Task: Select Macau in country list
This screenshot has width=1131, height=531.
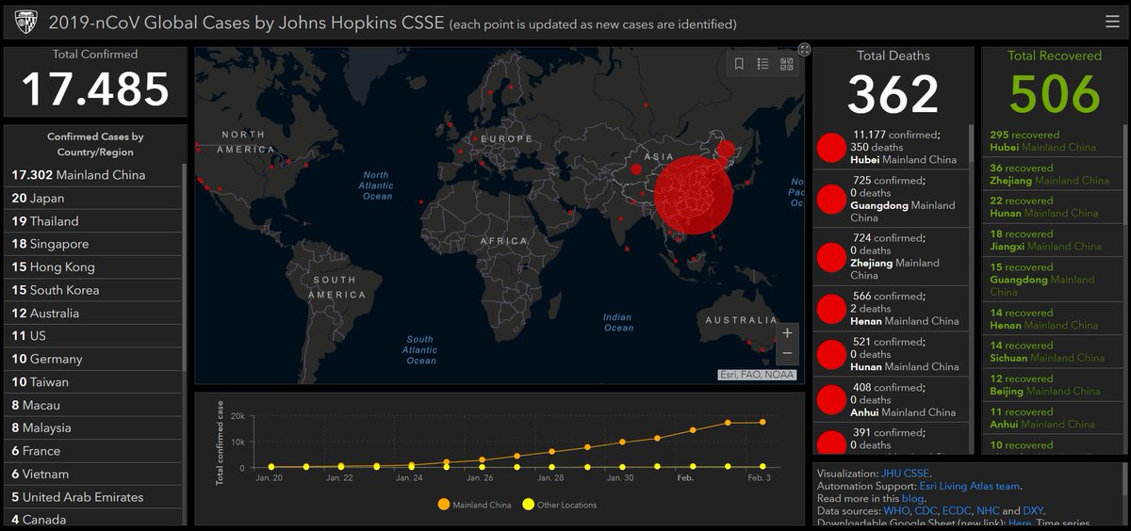Action: pos(93,405)
